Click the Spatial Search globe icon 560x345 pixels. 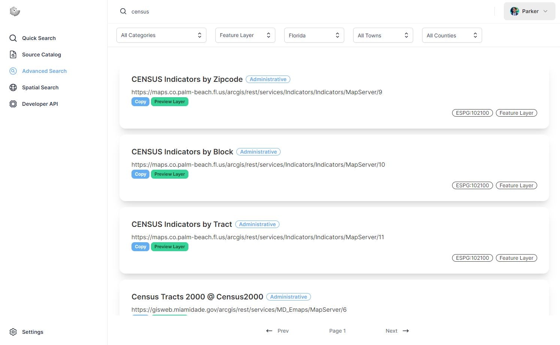pos(13,87)
